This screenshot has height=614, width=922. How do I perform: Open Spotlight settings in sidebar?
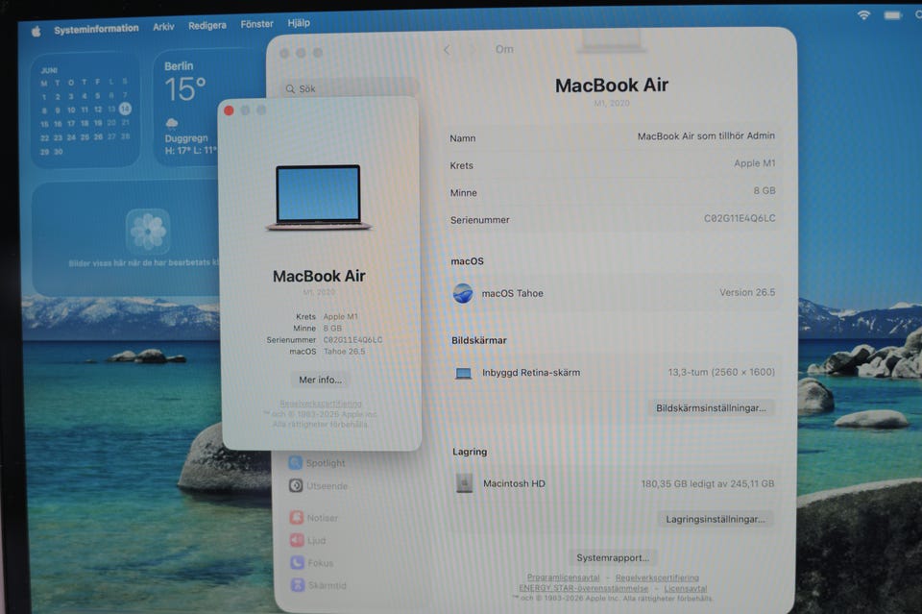(318, 463)
